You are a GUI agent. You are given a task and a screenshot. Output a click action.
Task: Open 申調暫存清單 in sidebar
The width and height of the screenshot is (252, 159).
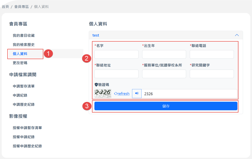[24, 86]
